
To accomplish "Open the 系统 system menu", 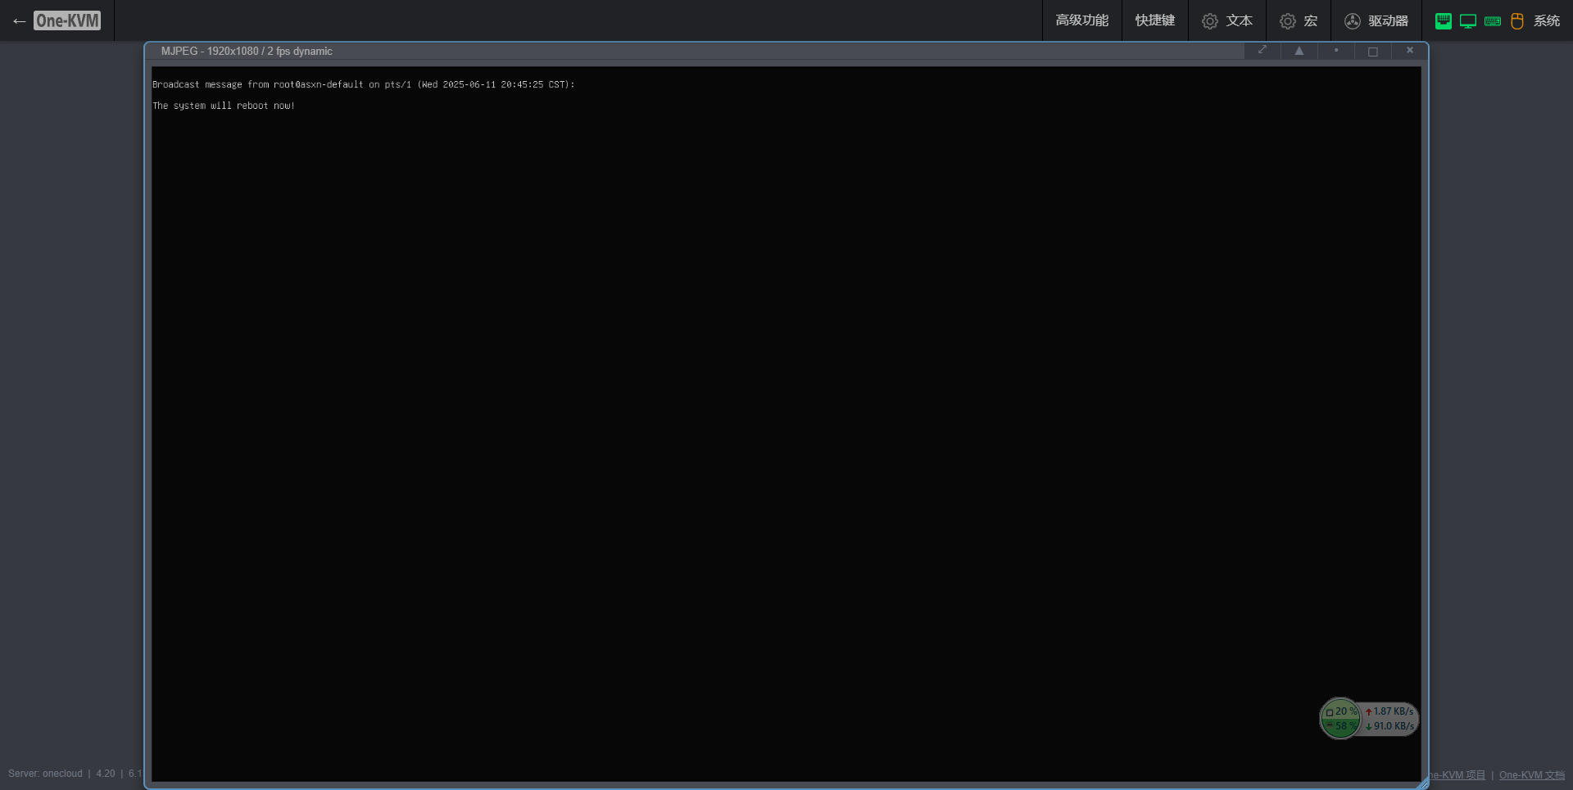I will [1547, 20].
